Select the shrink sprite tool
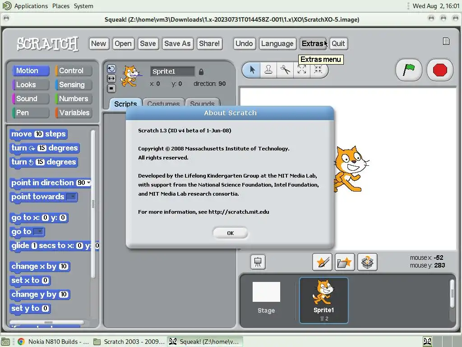This screenshot has height=347, width=462. click(x=318, y=70)
